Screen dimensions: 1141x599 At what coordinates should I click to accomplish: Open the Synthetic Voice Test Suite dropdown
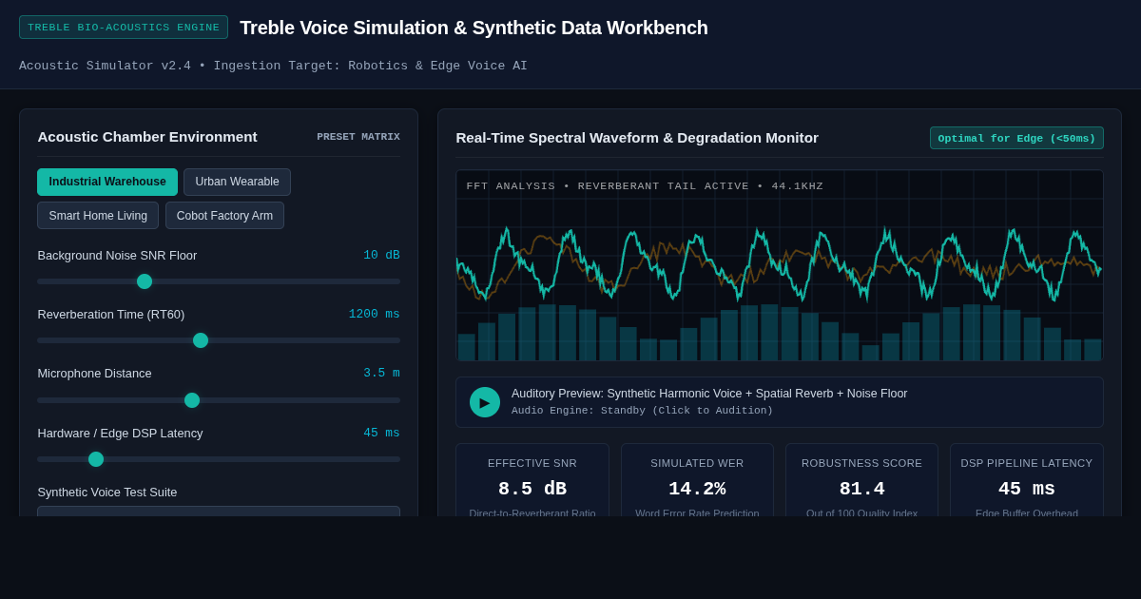pyautogui.click(x=219, y=512)
